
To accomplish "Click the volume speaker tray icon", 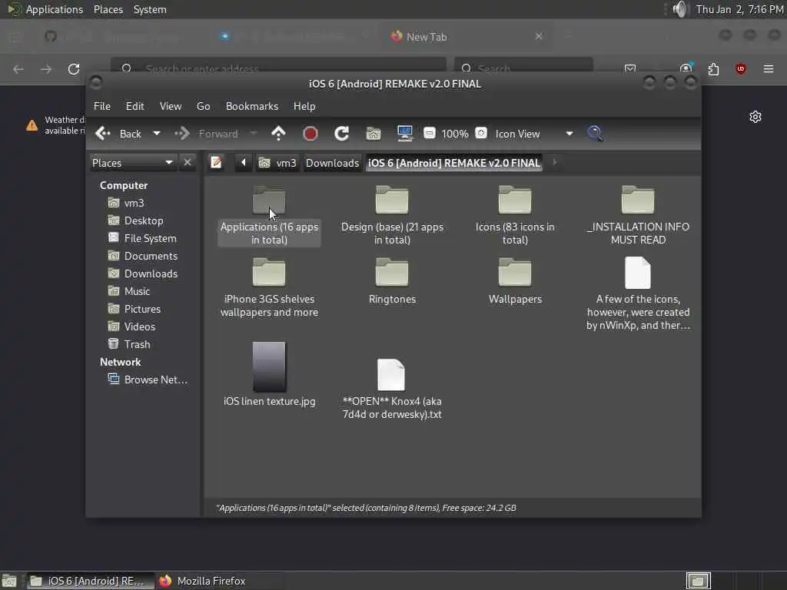I will (x=679, y=9).
